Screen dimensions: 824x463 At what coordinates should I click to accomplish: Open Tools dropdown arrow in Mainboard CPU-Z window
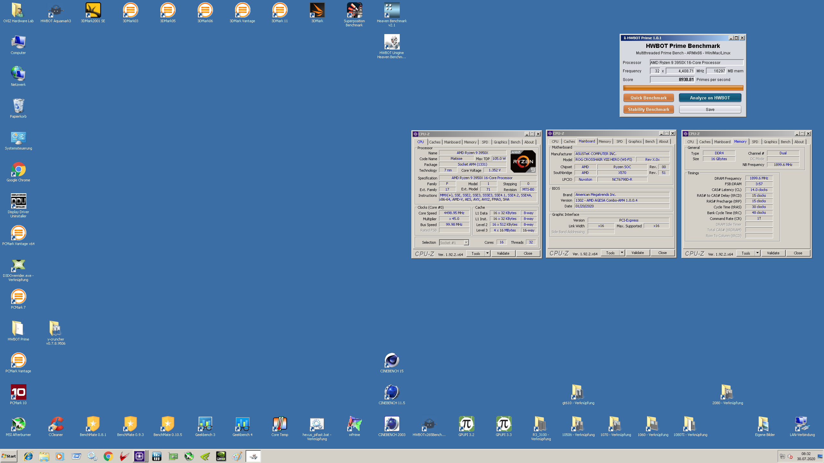[622, 253]
